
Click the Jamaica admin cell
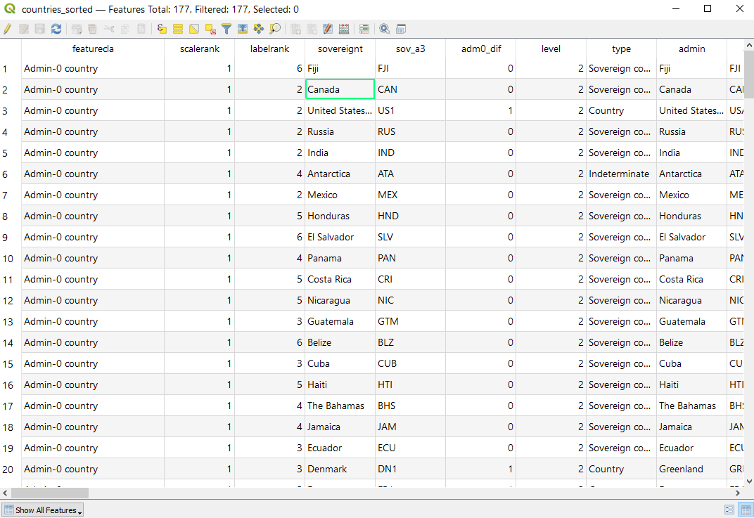point(691,427)
